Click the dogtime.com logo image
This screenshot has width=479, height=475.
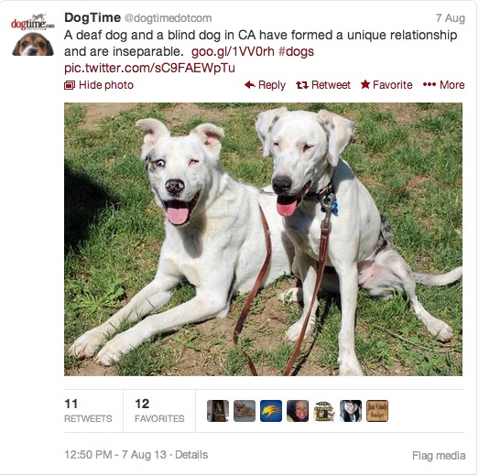pos(33,22)
